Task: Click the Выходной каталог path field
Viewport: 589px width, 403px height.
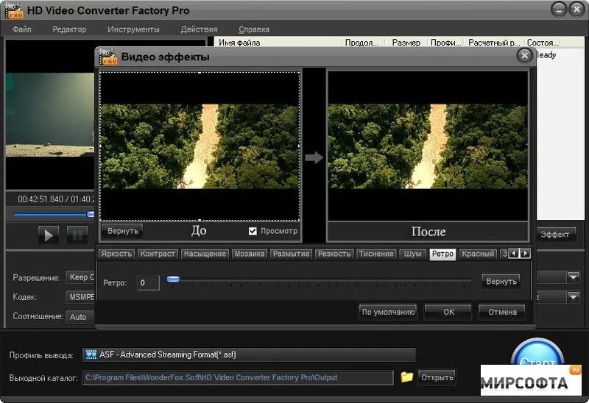Action: (x=237, y=377)
